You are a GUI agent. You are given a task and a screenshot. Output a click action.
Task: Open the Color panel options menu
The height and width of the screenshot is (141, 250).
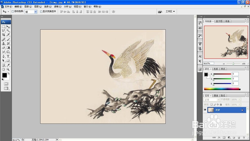[x=248, y=69]
